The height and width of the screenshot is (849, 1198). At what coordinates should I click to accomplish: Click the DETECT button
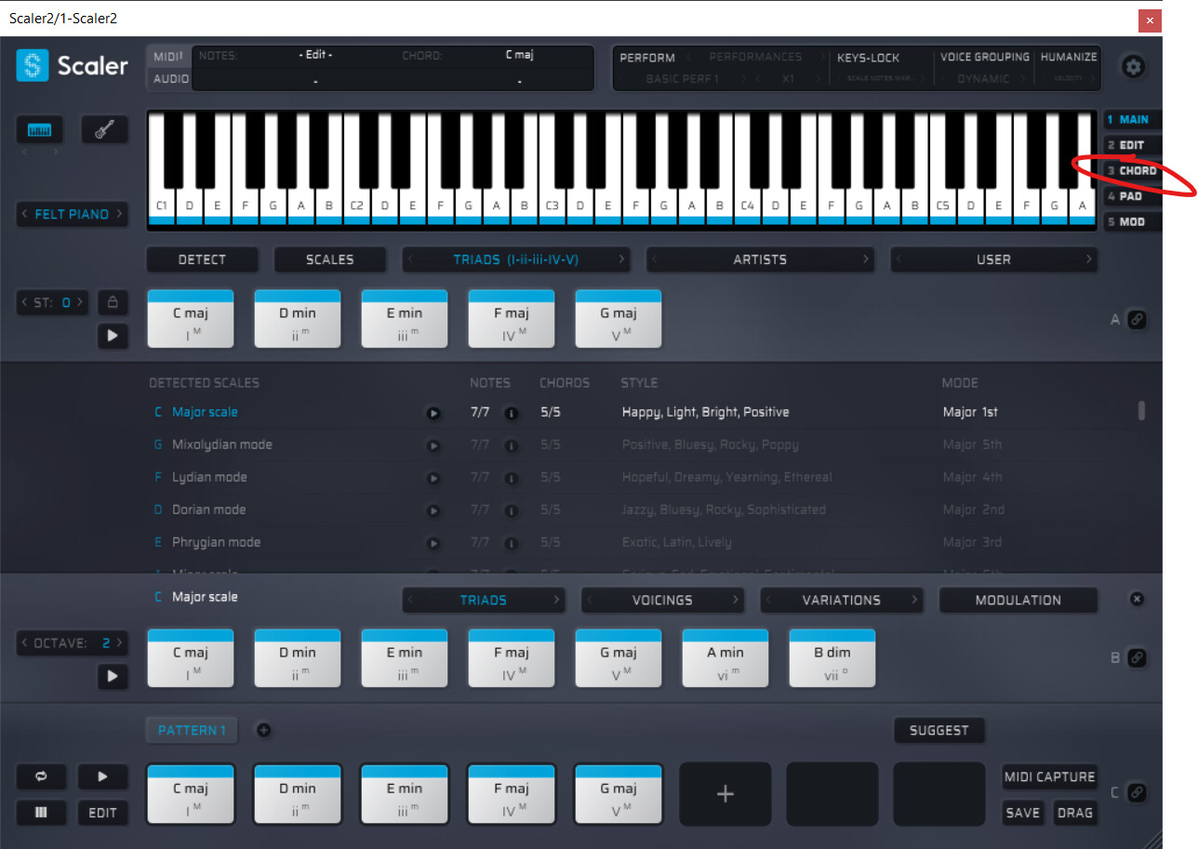tap(202, 259)
